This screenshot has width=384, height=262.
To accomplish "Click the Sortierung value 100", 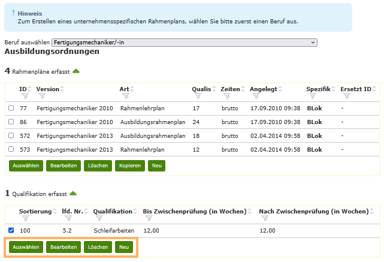I will (x=25, y=231).
